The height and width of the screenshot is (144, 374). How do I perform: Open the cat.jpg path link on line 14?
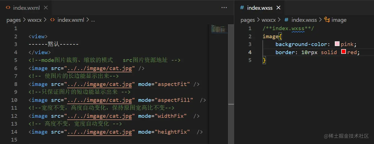[x=100, y=132]
